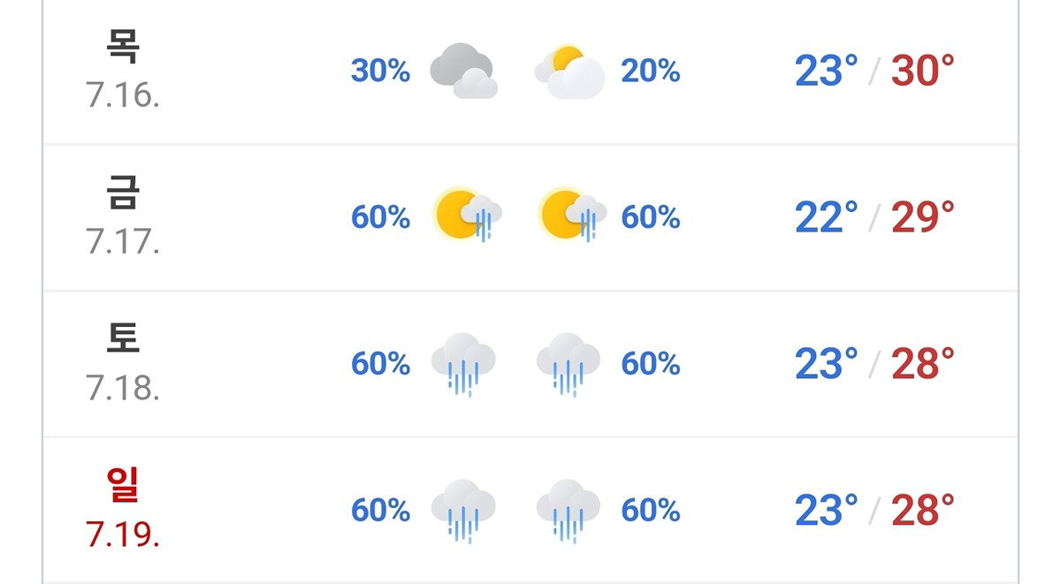This screenshot has height=584, width=1061.
Task: Click Saturday's high temperature 28°
Action: (x=923, y=364)
